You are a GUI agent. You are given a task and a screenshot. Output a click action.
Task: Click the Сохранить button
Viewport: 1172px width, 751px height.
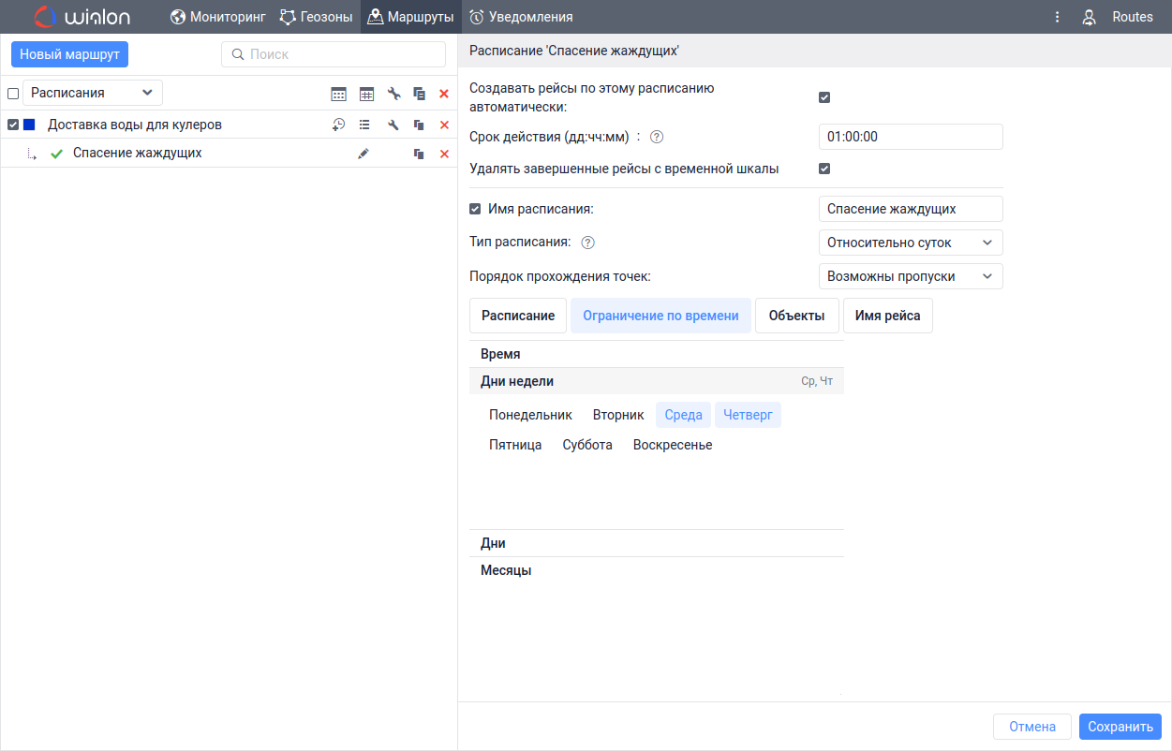point(1120,727)
